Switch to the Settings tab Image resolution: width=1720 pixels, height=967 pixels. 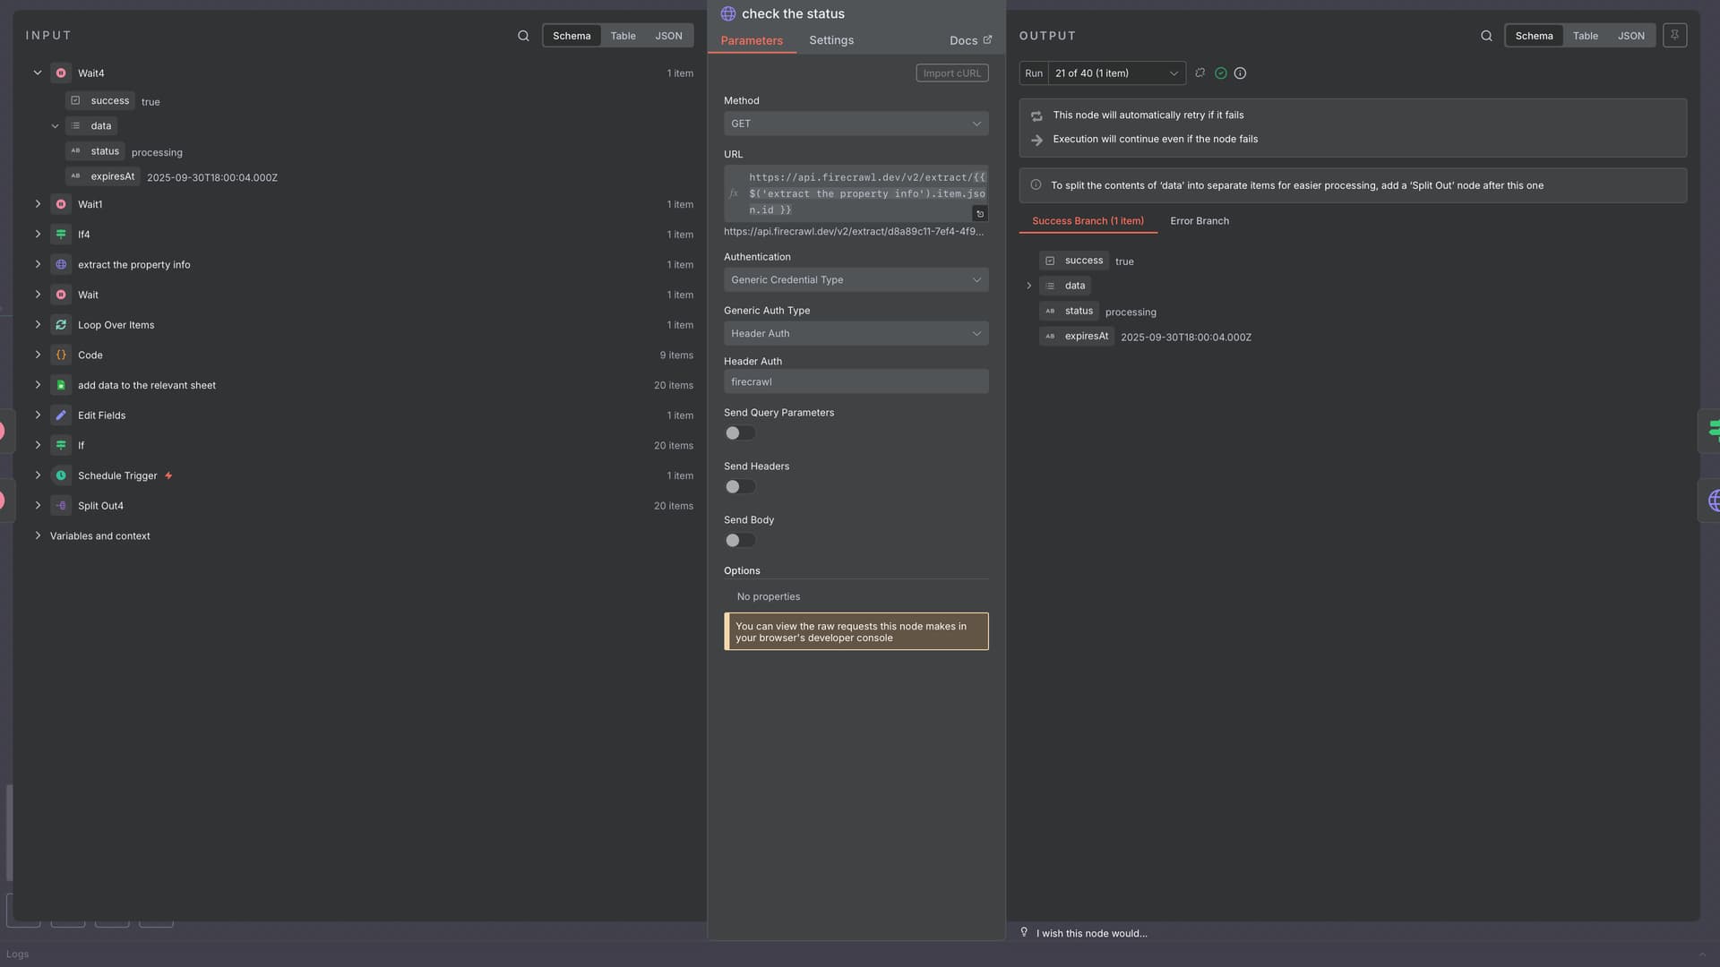tap(830, 40)
